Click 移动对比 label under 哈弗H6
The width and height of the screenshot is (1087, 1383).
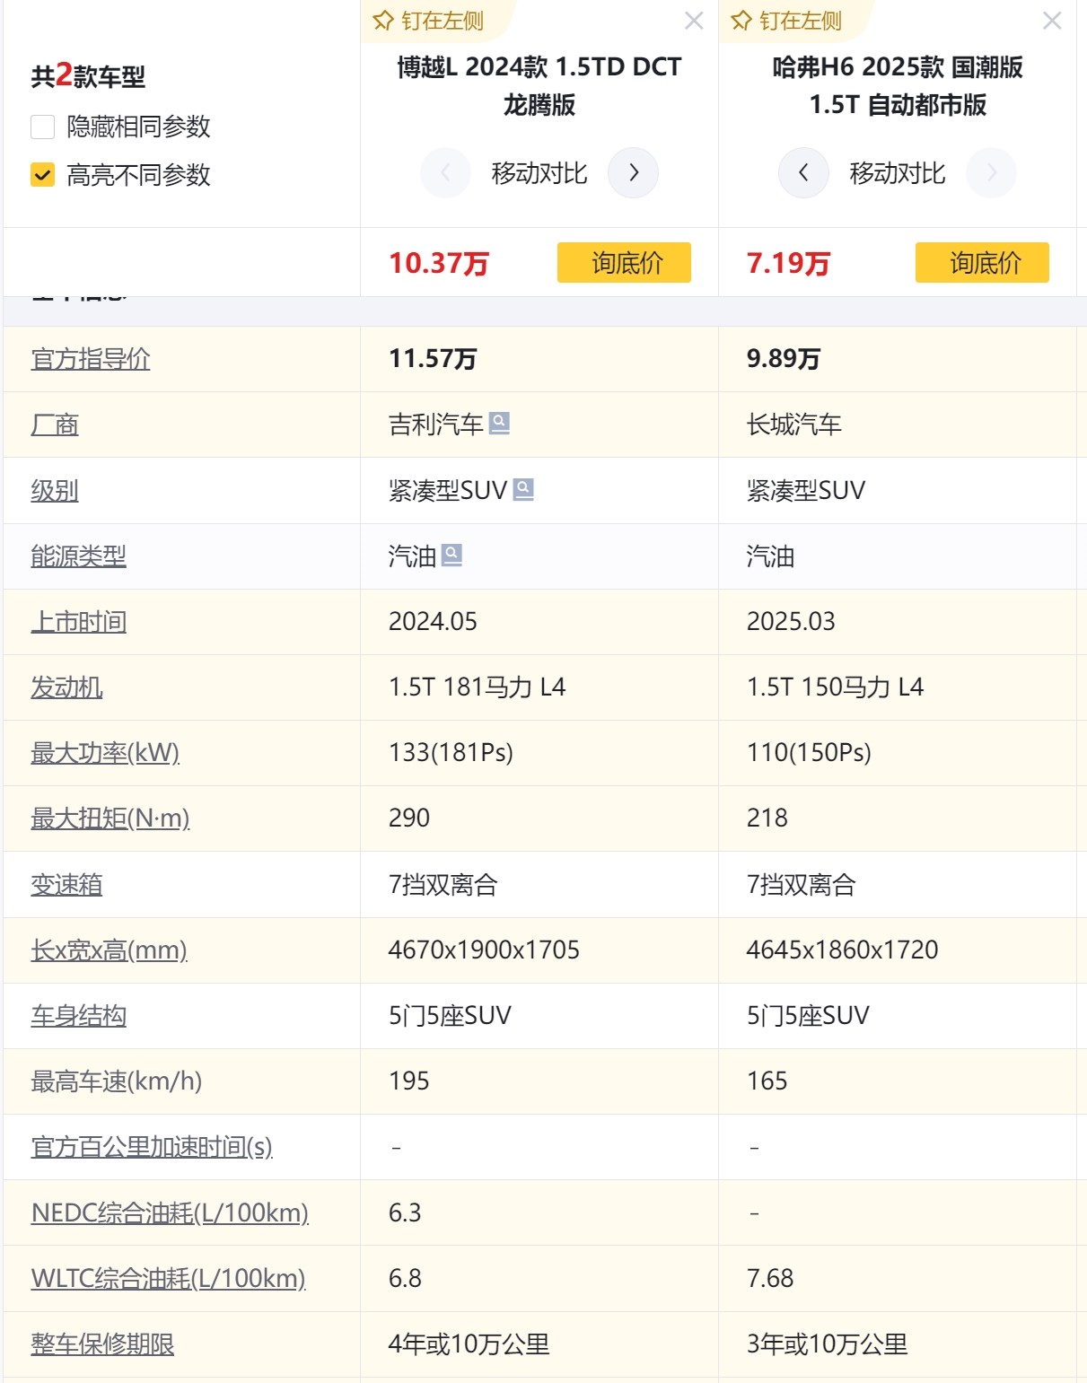898,173
